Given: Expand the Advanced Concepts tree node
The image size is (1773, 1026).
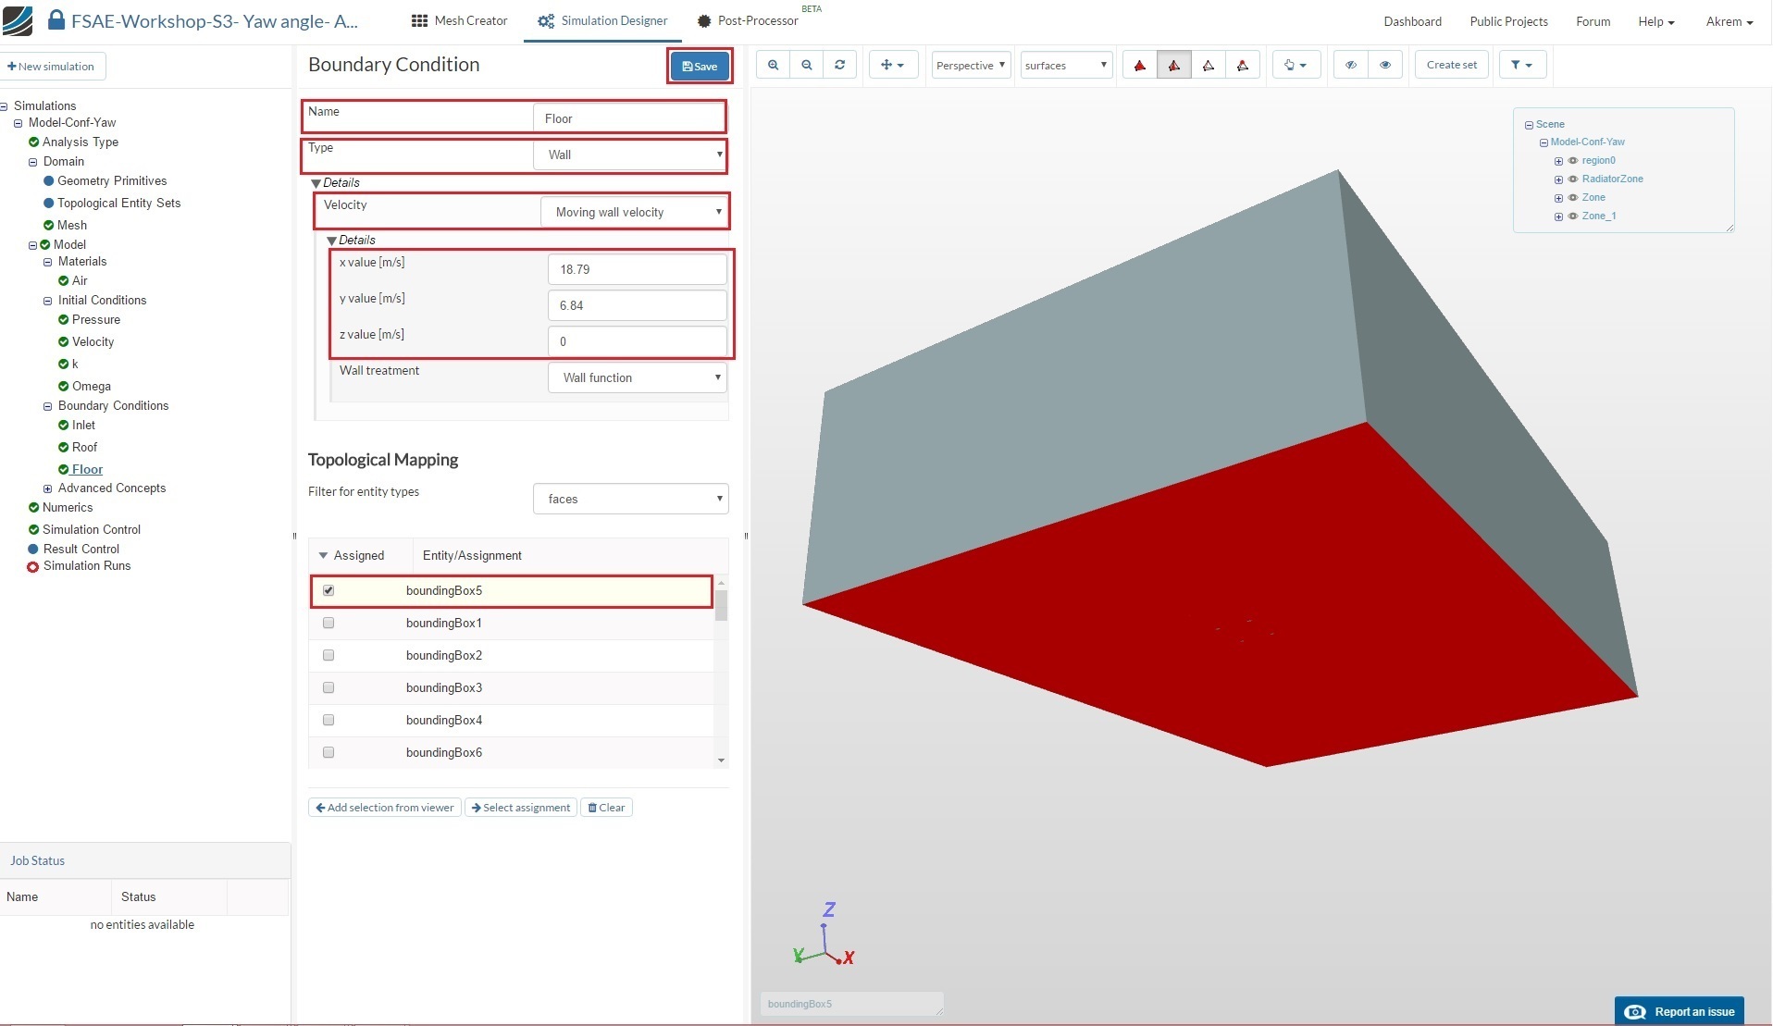Looking at the screenshot, I should [48, 488].
